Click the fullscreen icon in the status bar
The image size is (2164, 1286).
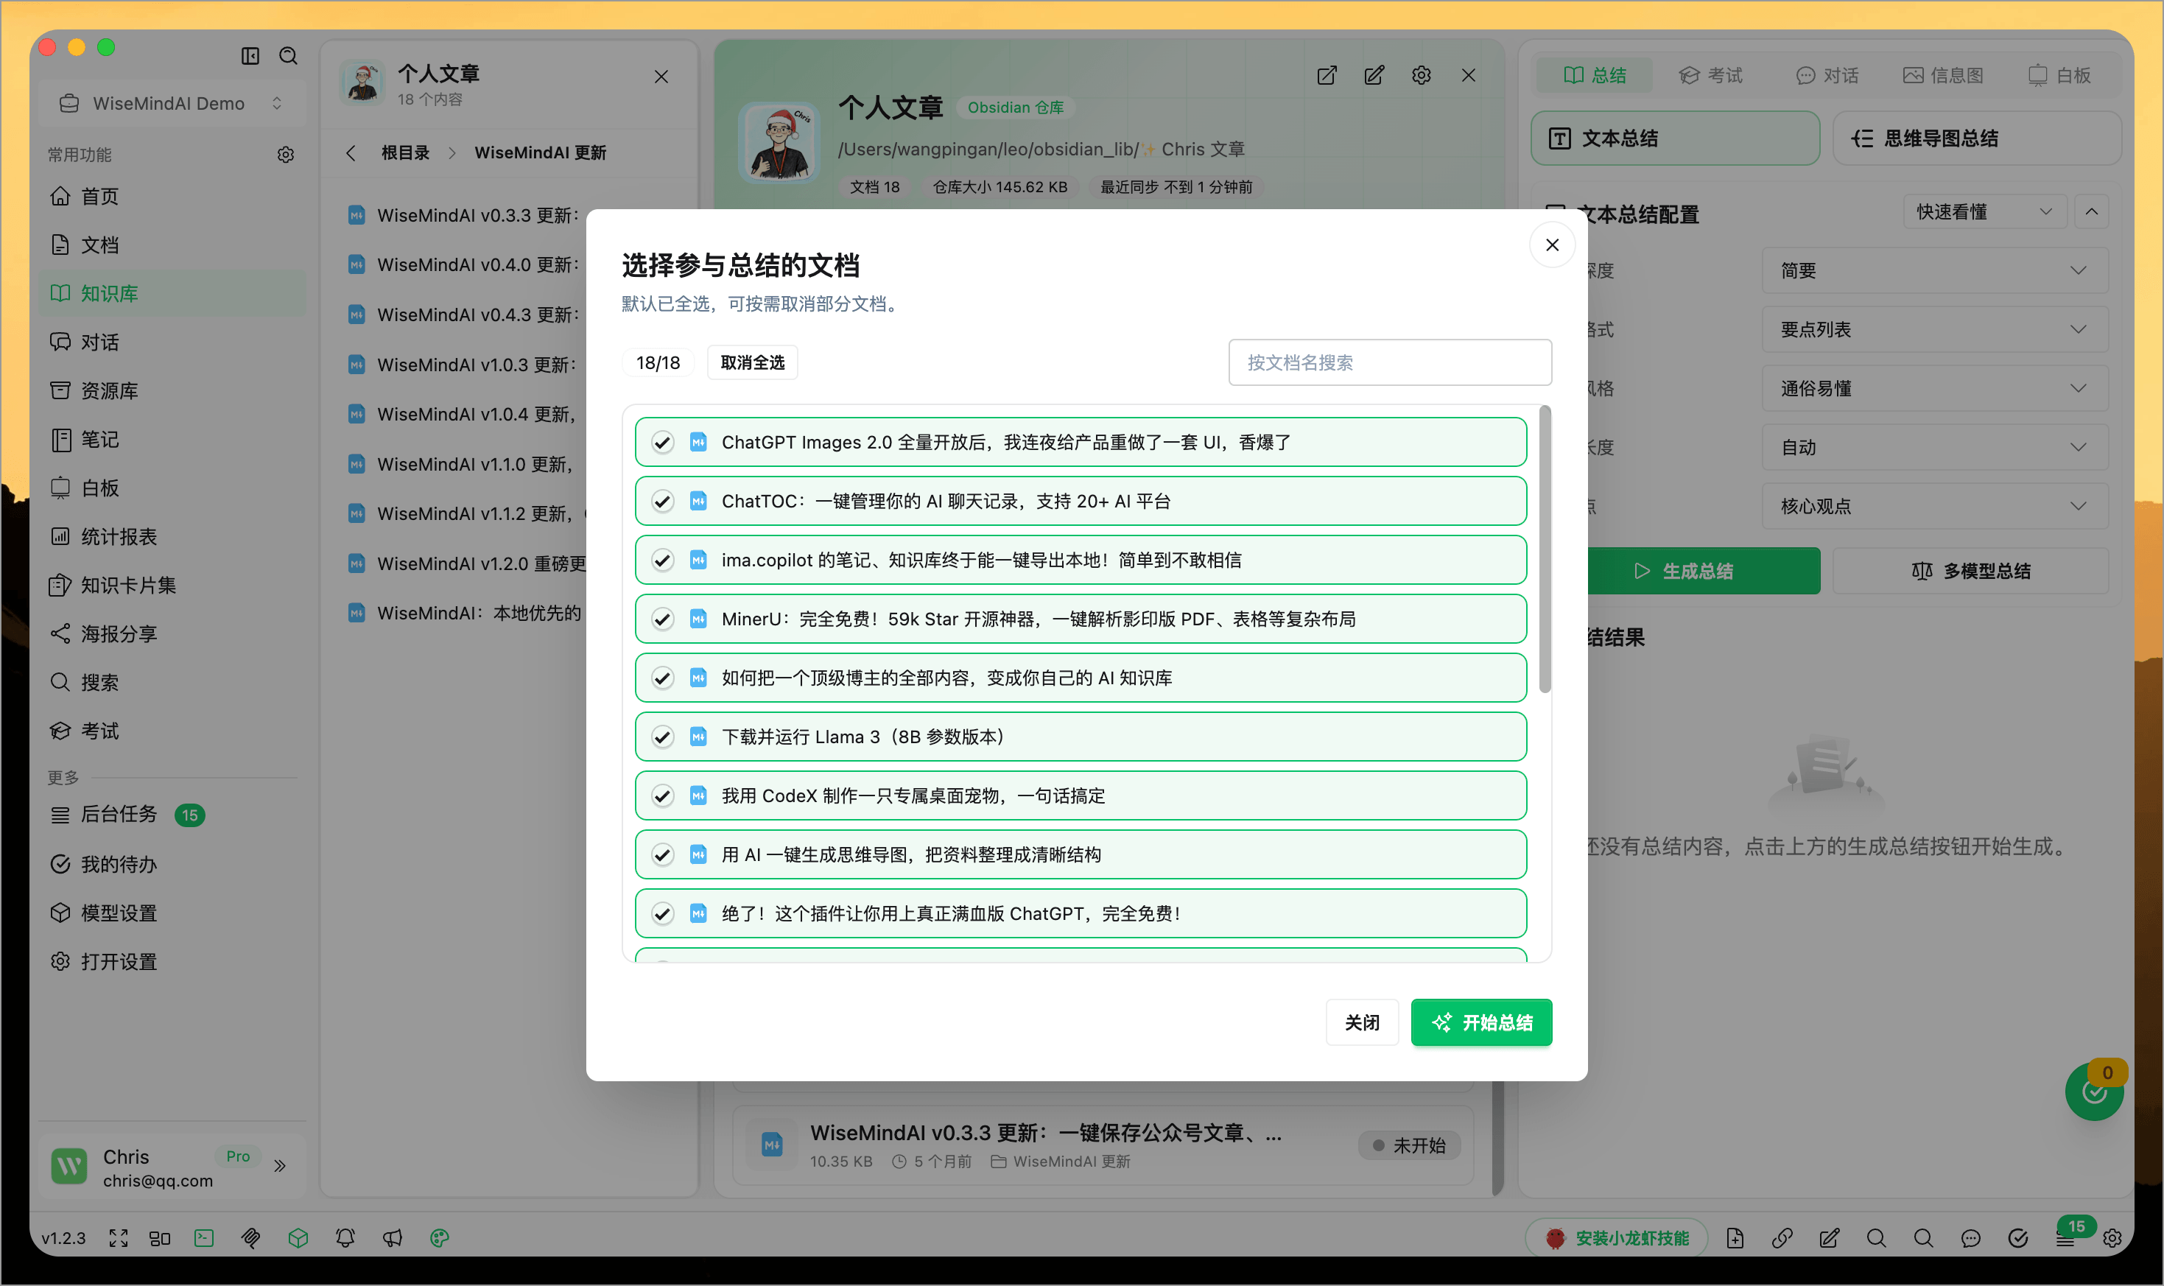119,1238
